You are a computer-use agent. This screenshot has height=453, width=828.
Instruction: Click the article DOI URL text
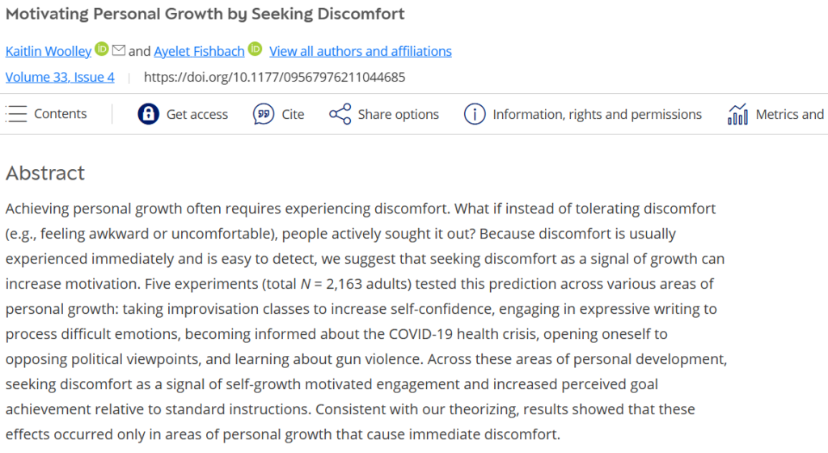click(x=274, y=78)
